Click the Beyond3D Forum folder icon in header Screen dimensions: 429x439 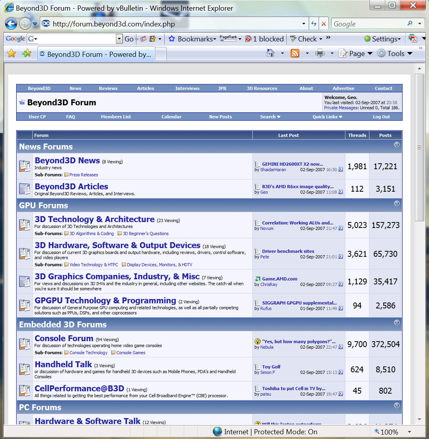22,102
